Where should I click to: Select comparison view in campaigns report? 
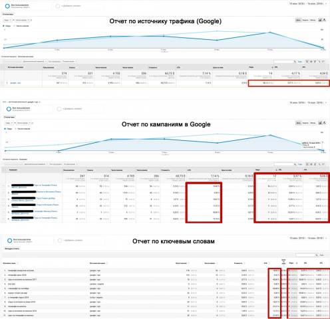click(x=319, y=164)
